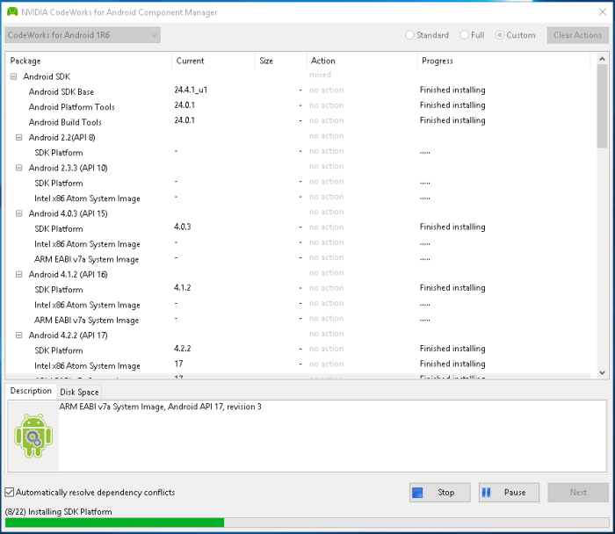Select the Custom radio button

point(500,35)
